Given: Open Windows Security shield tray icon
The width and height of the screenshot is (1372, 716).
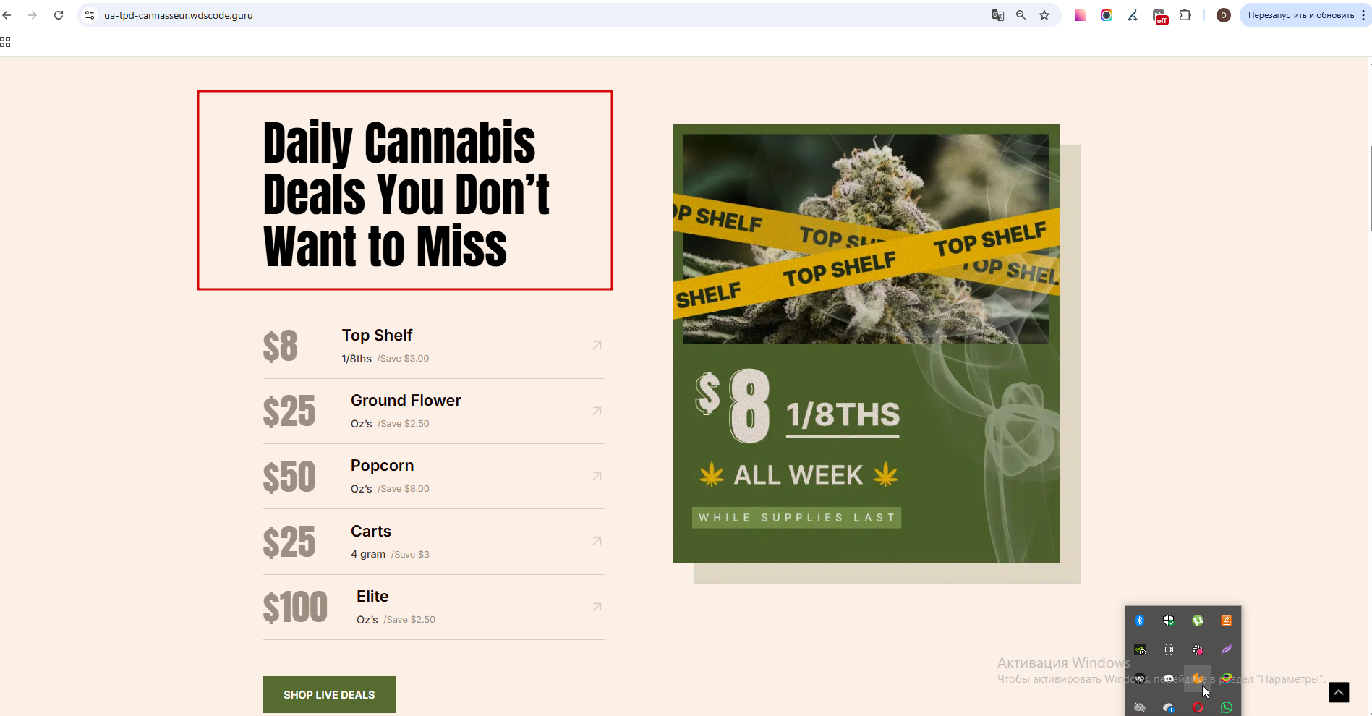Looking at the screenshot, I should coord(1169,621).
